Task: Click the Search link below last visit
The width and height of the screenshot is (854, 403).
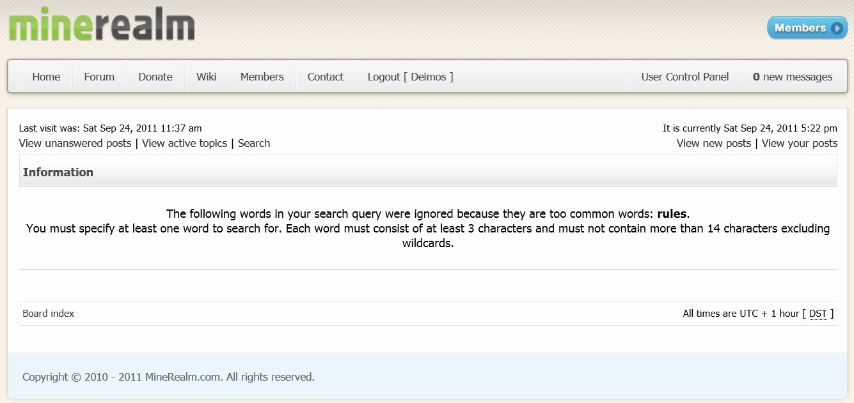Action: [x=254, y=143]
